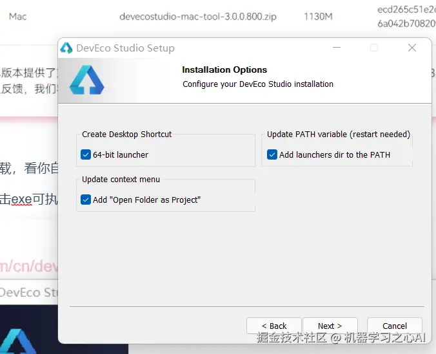Open the pink URL link in webpage
The height and width of the screenshot is (354, 436).
click(29, 266)
